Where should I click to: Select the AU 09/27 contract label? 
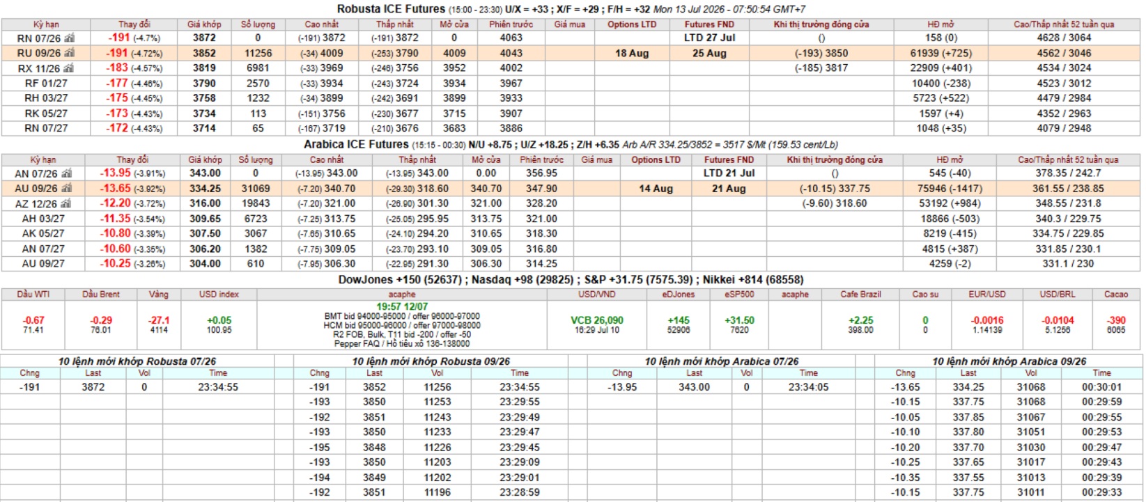pos(43,264)
